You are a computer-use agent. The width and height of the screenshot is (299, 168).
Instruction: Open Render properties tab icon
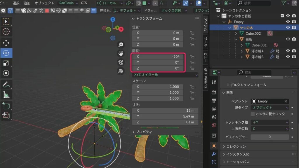pos(214,92)
